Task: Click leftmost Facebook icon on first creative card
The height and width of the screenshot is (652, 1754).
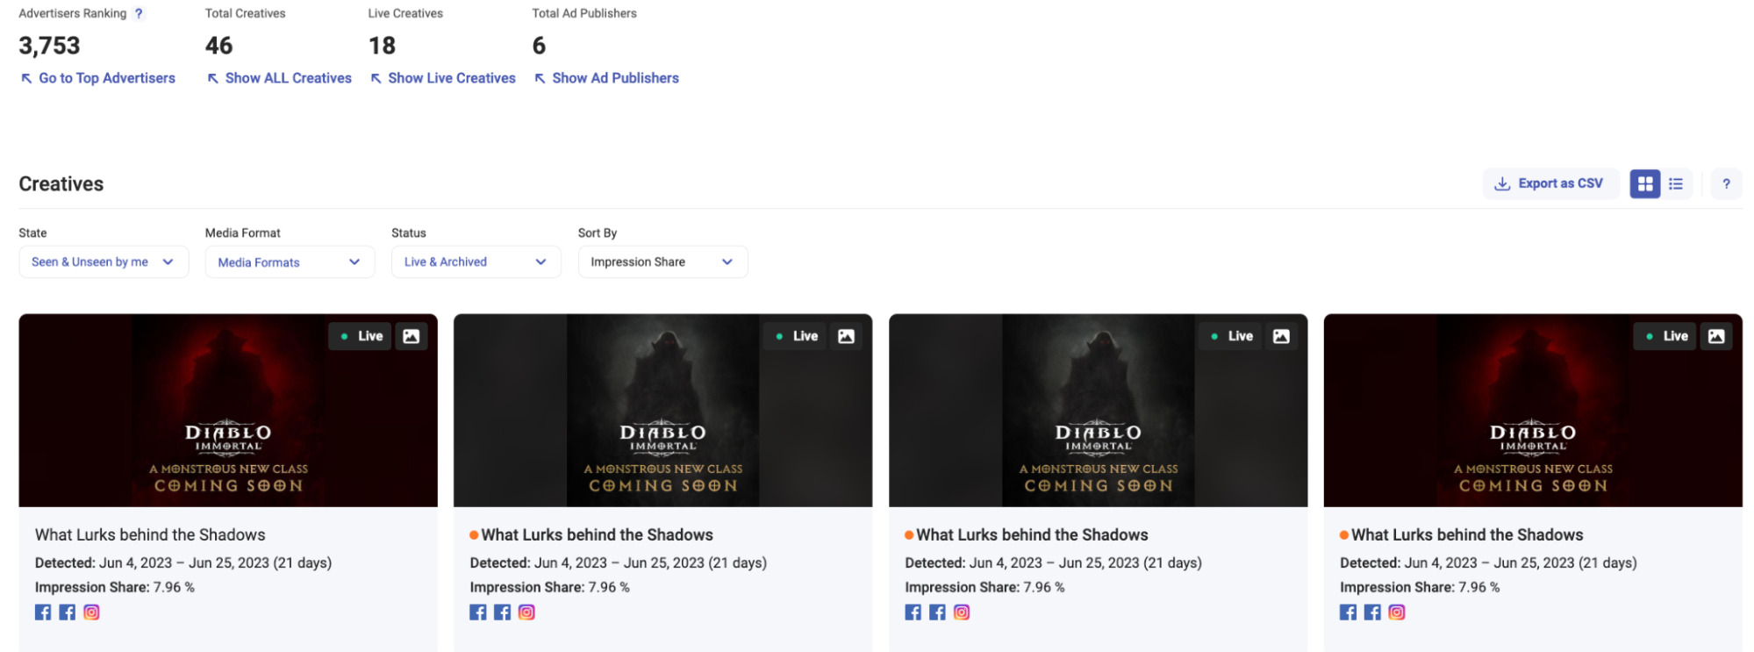Action: pyautogui.click(x=43, y=613)
